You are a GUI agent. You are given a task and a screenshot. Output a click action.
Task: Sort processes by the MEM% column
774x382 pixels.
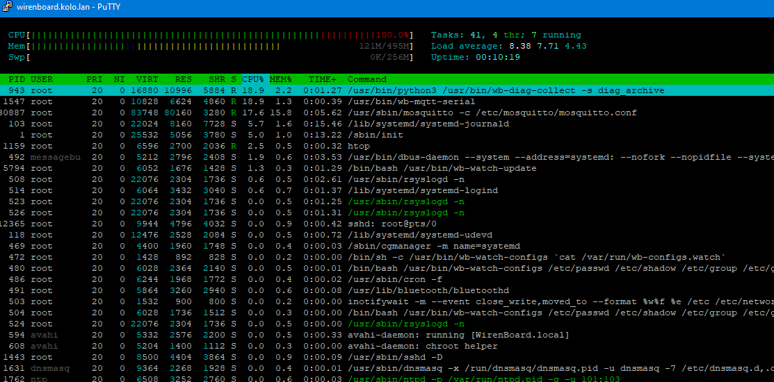(281, 79)
